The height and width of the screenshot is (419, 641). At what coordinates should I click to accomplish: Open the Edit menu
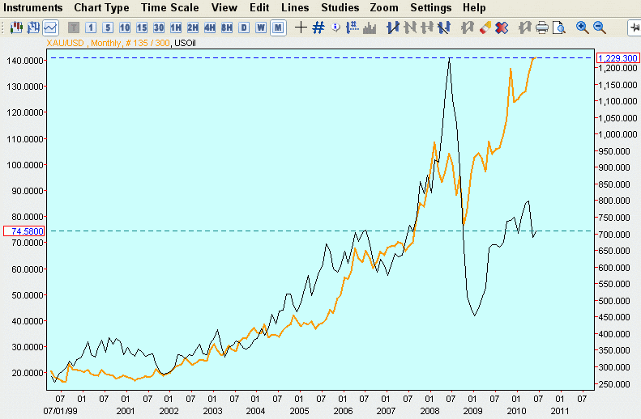point(259,8)
